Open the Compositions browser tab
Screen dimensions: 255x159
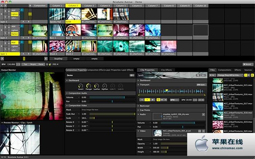[x=224, y=70]
